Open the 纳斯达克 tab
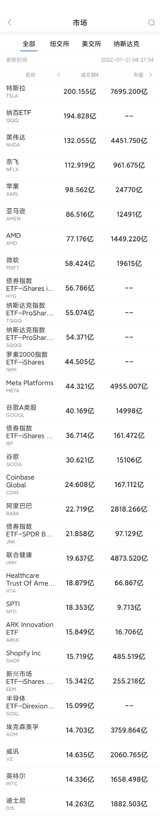Image resolution: width=160 pixels, height=834 pixels. click(x=127, y=44)
